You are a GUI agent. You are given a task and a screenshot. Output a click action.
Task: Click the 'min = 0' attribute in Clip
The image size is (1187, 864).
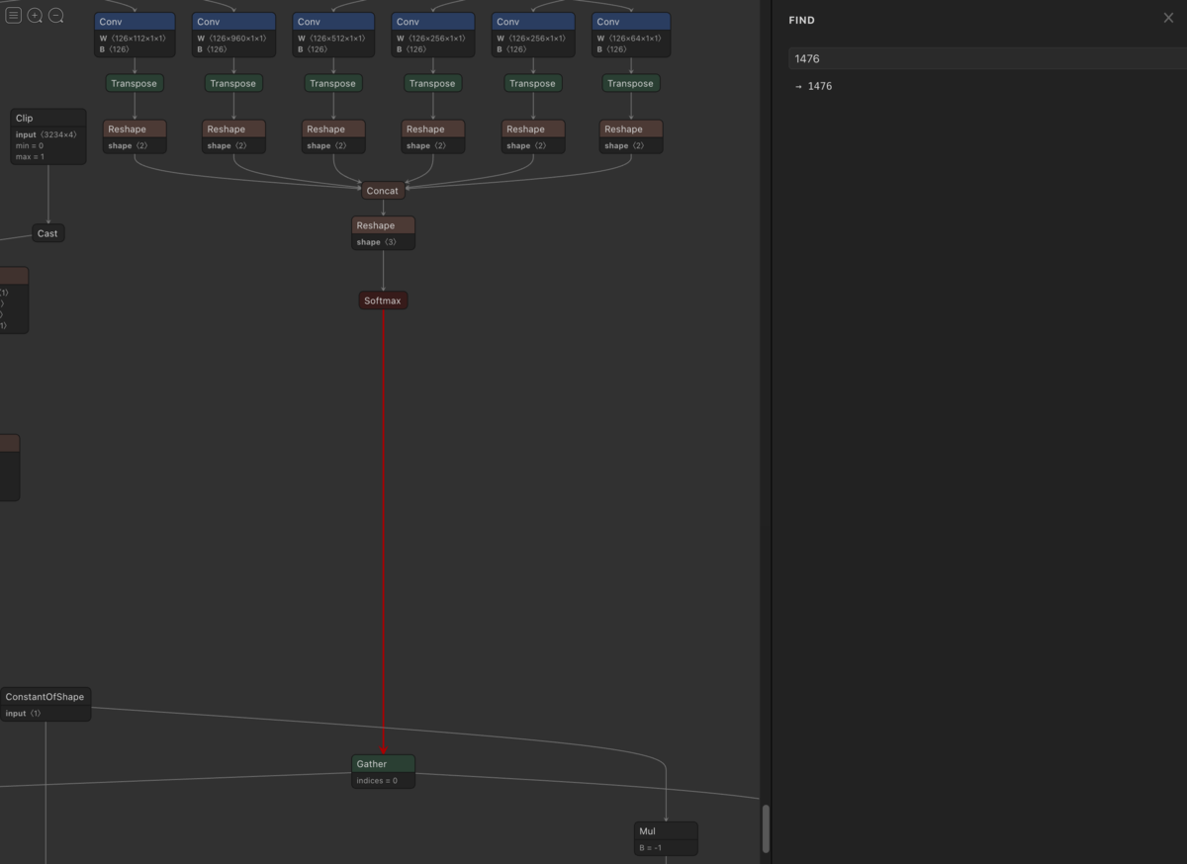point(30,145)
